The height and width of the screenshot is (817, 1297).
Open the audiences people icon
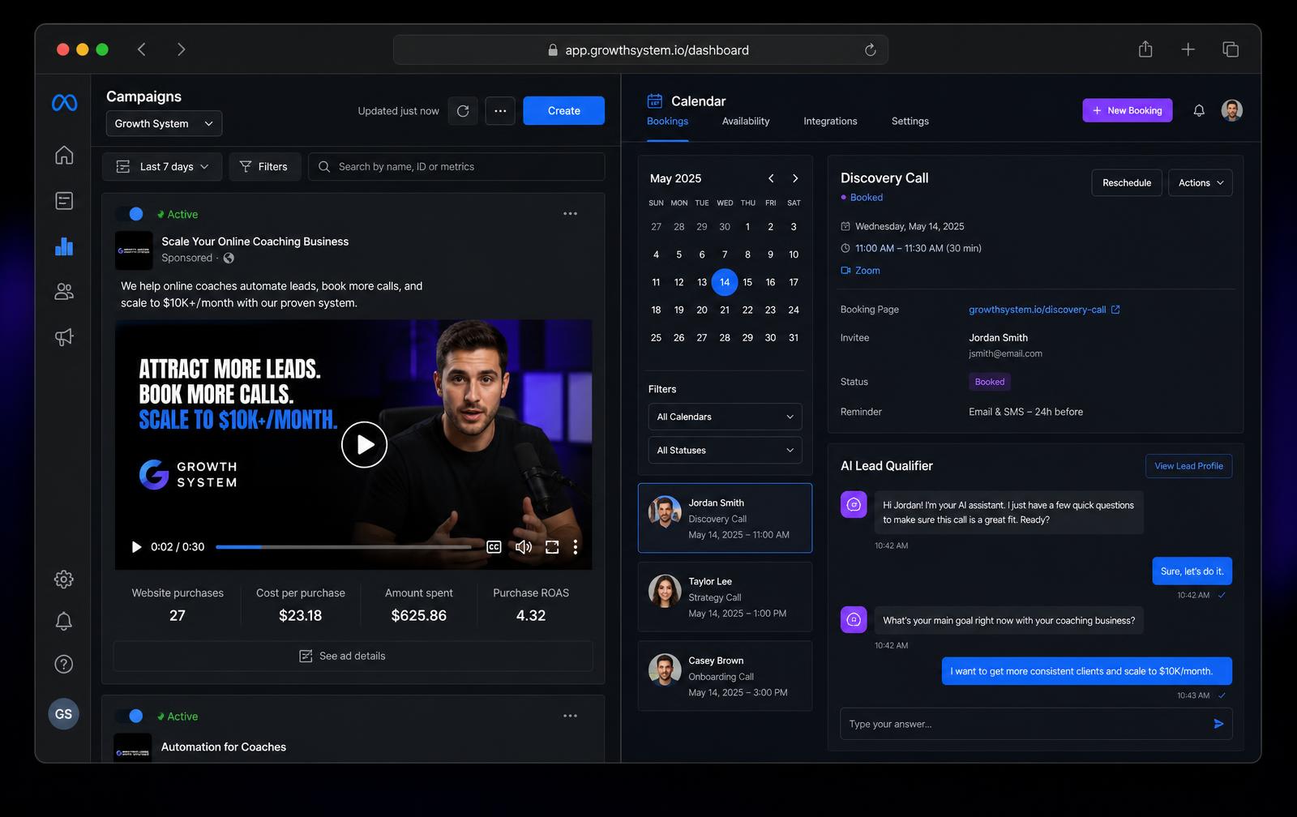pyautogui.click(x=64, y=292)
